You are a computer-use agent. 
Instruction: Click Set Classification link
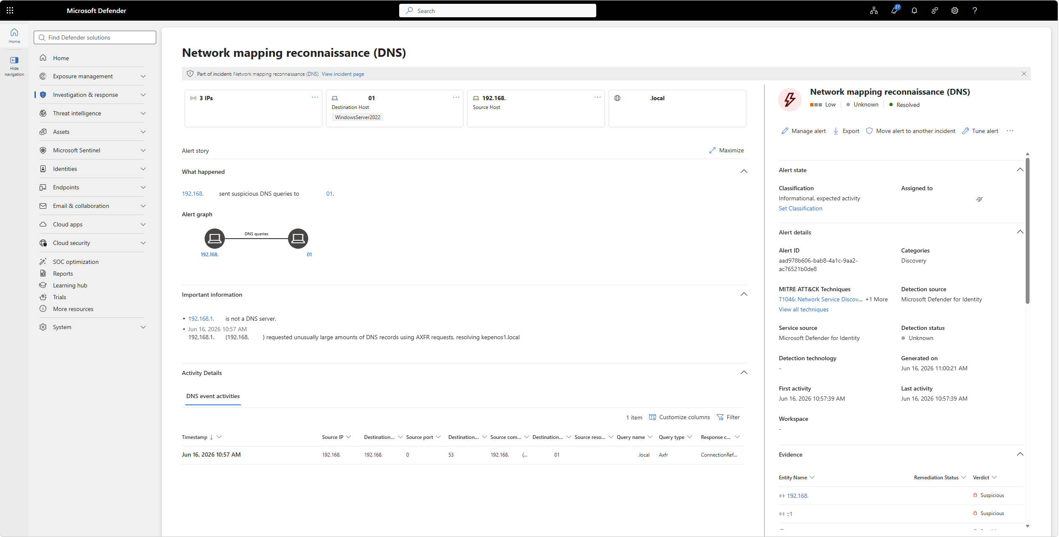[800, 208]
